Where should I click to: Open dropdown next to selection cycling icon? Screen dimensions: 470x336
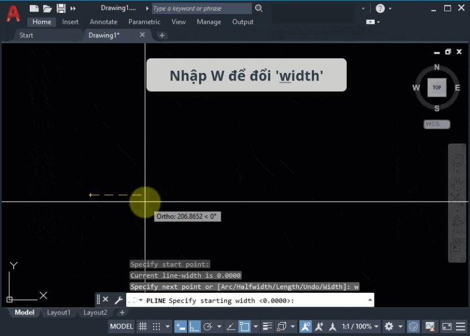(x=293, y=327)
